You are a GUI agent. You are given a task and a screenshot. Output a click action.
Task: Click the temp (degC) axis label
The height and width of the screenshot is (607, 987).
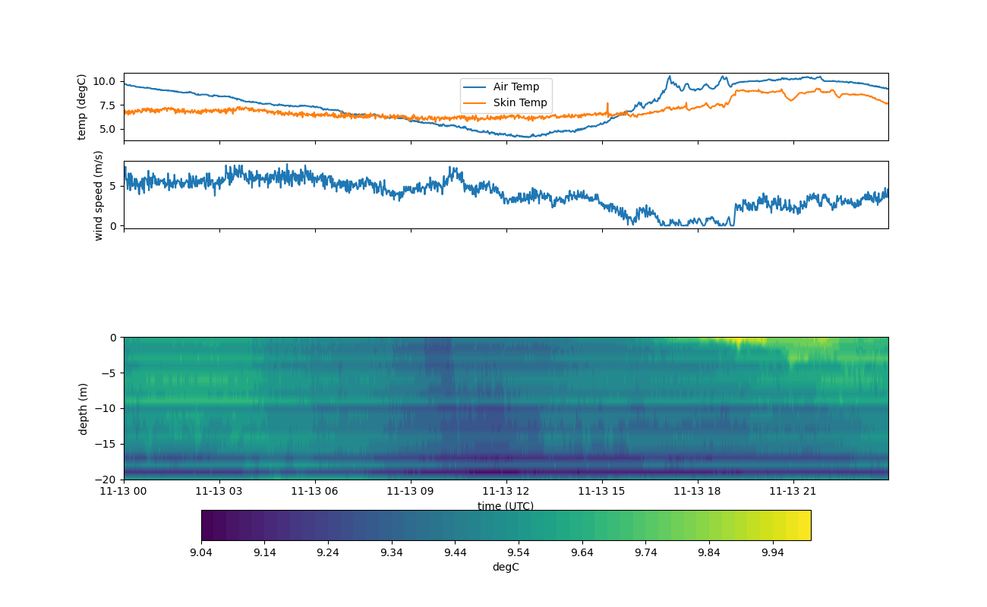[x=82, y=107]
